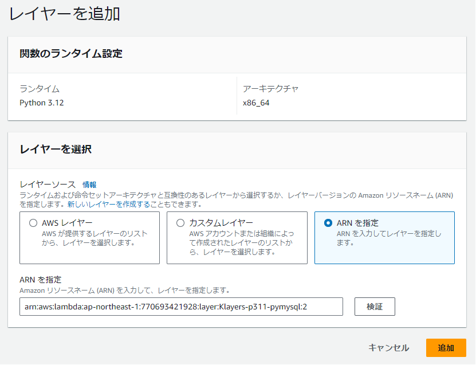Image resolution: width=476 pixels, height=365 pixels.
Task: Click the レイヤーを追加 page title
Action: pos(65,14)
